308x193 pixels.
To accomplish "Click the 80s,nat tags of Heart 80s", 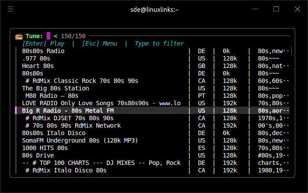I will tap(273, 66).
